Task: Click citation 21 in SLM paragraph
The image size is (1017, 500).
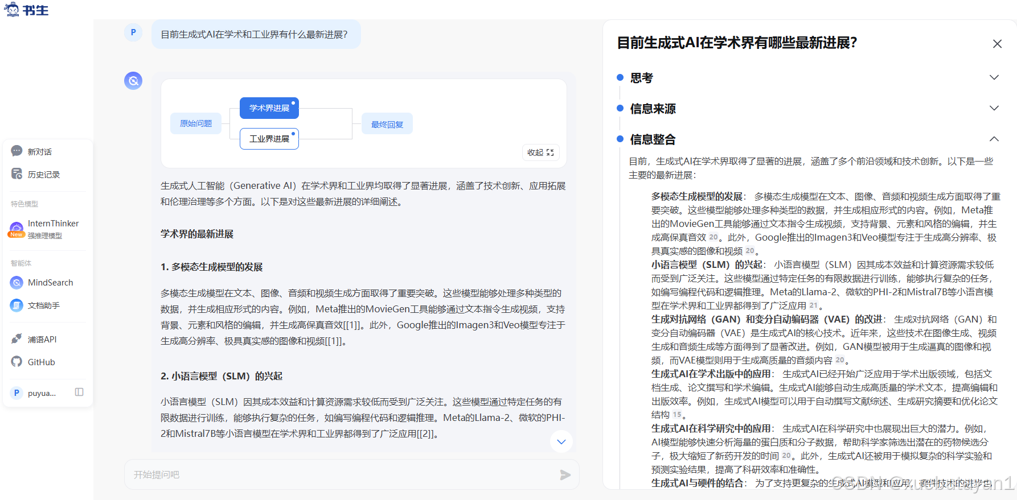Action: coord(813,305)
